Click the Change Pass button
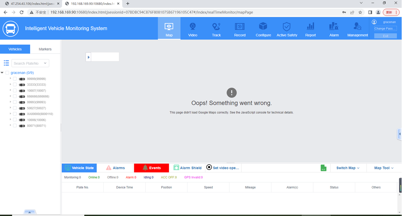 click(385, 28)
